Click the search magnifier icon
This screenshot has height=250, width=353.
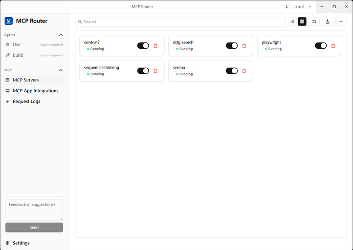[80, 22]
